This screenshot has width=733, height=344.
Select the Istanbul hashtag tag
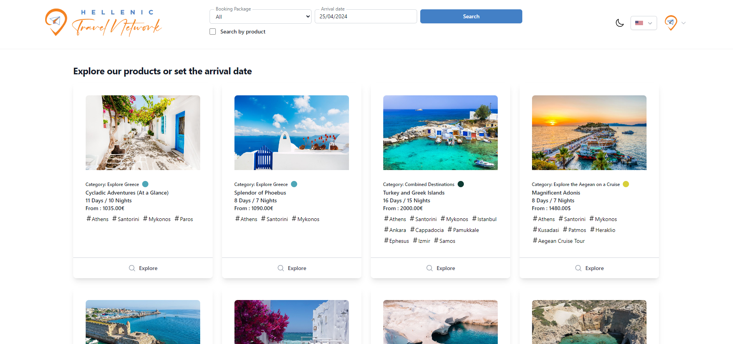(x=485, y=219)
